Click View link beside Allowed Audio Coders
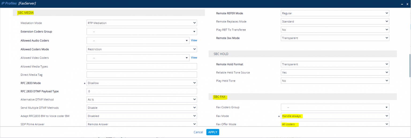Viewport: 411px width, 138px height. click(x=194, y=40)
